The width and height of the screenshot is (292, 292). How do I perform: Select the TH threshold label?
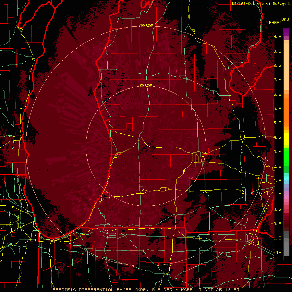tap(279, 253)
